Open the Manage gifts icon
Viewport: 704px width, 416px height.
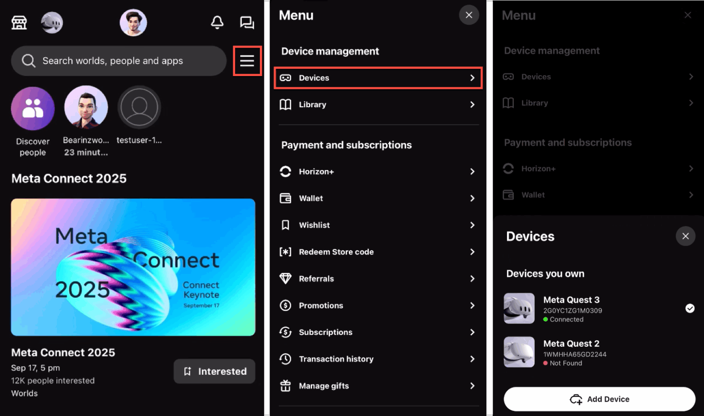[285, 386]
